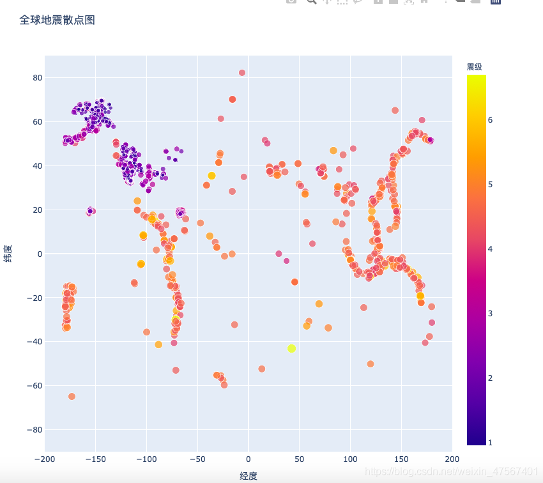Viewport: 543px width, 483px height.
Task: Click the topmost earthquake point above latitude 80
Action: coord(242,73)
